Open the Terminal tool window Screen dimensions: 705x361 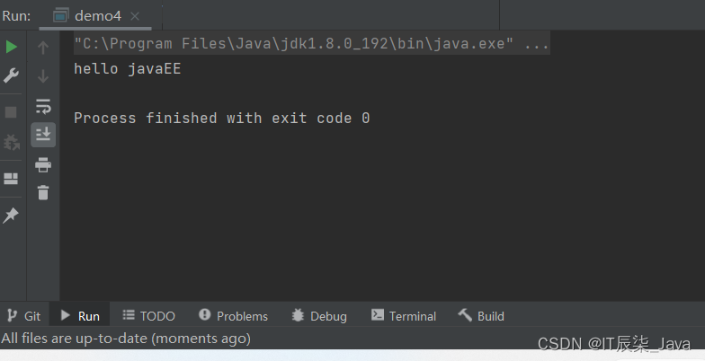click(x=404, y=316)
